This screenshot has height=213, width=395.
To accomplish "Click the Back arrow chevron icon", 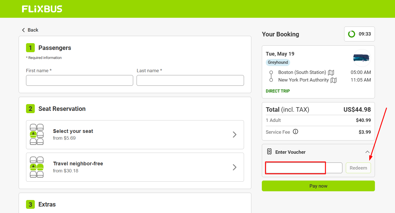I will coord(23,30).
